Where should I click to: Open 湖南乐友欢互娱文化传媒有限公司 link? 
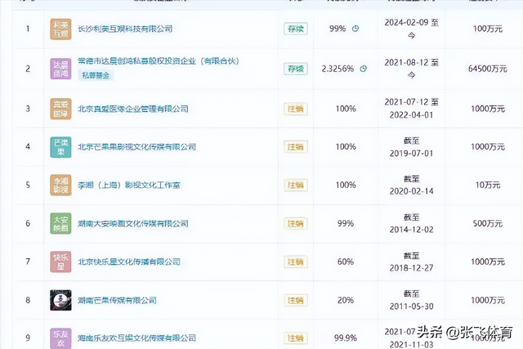136,338
